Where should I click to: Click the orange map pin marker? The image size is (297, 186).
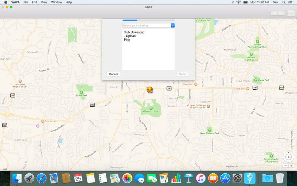point(150,90)
